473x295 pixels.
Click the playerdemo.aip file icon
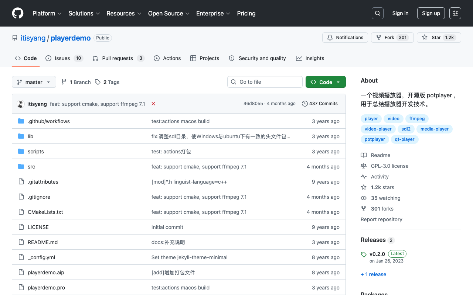click(x=21, y=273)
